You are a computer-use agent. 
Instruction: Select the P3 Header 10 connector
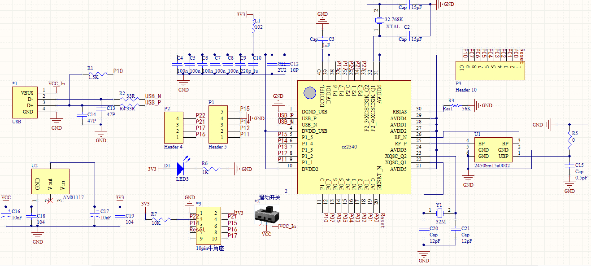pos(491,70)
